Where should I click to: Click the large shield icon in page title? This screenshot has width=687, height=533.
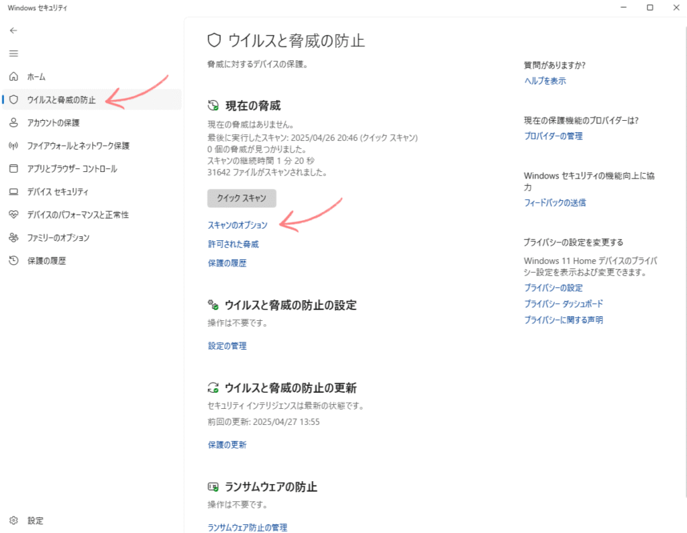pyautogui.click(x=214, y=40)
